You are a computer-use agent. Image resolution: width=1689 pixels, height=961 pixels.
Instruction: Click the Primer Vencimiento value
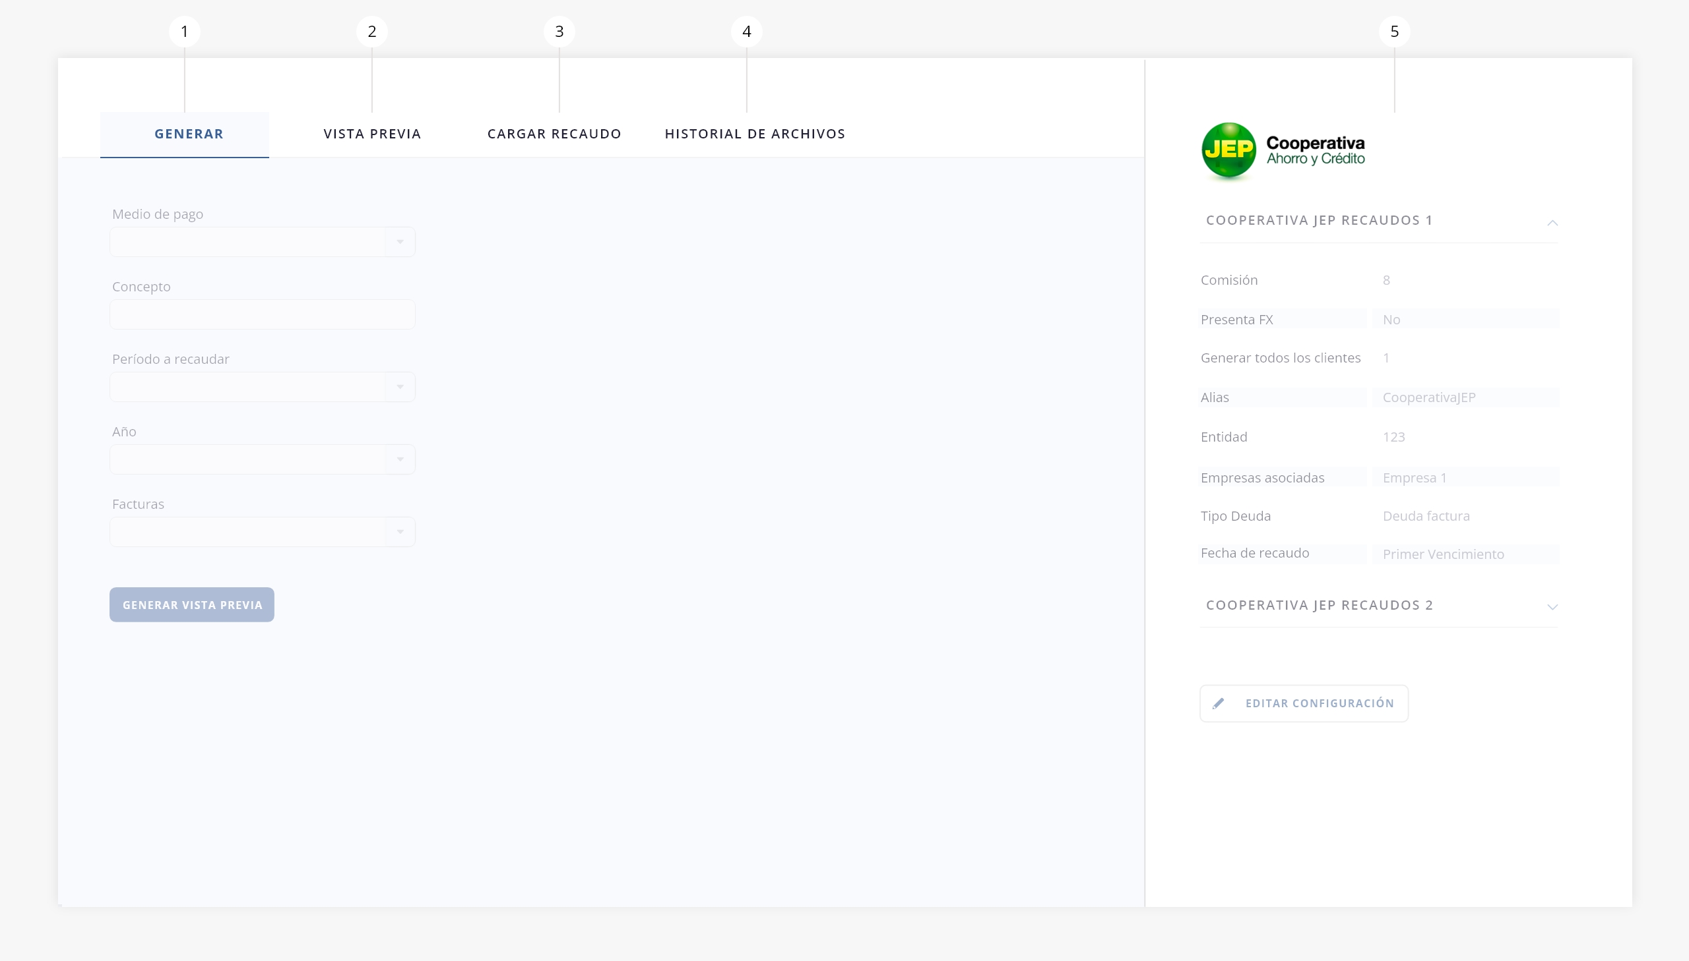tap(1444, 554)
